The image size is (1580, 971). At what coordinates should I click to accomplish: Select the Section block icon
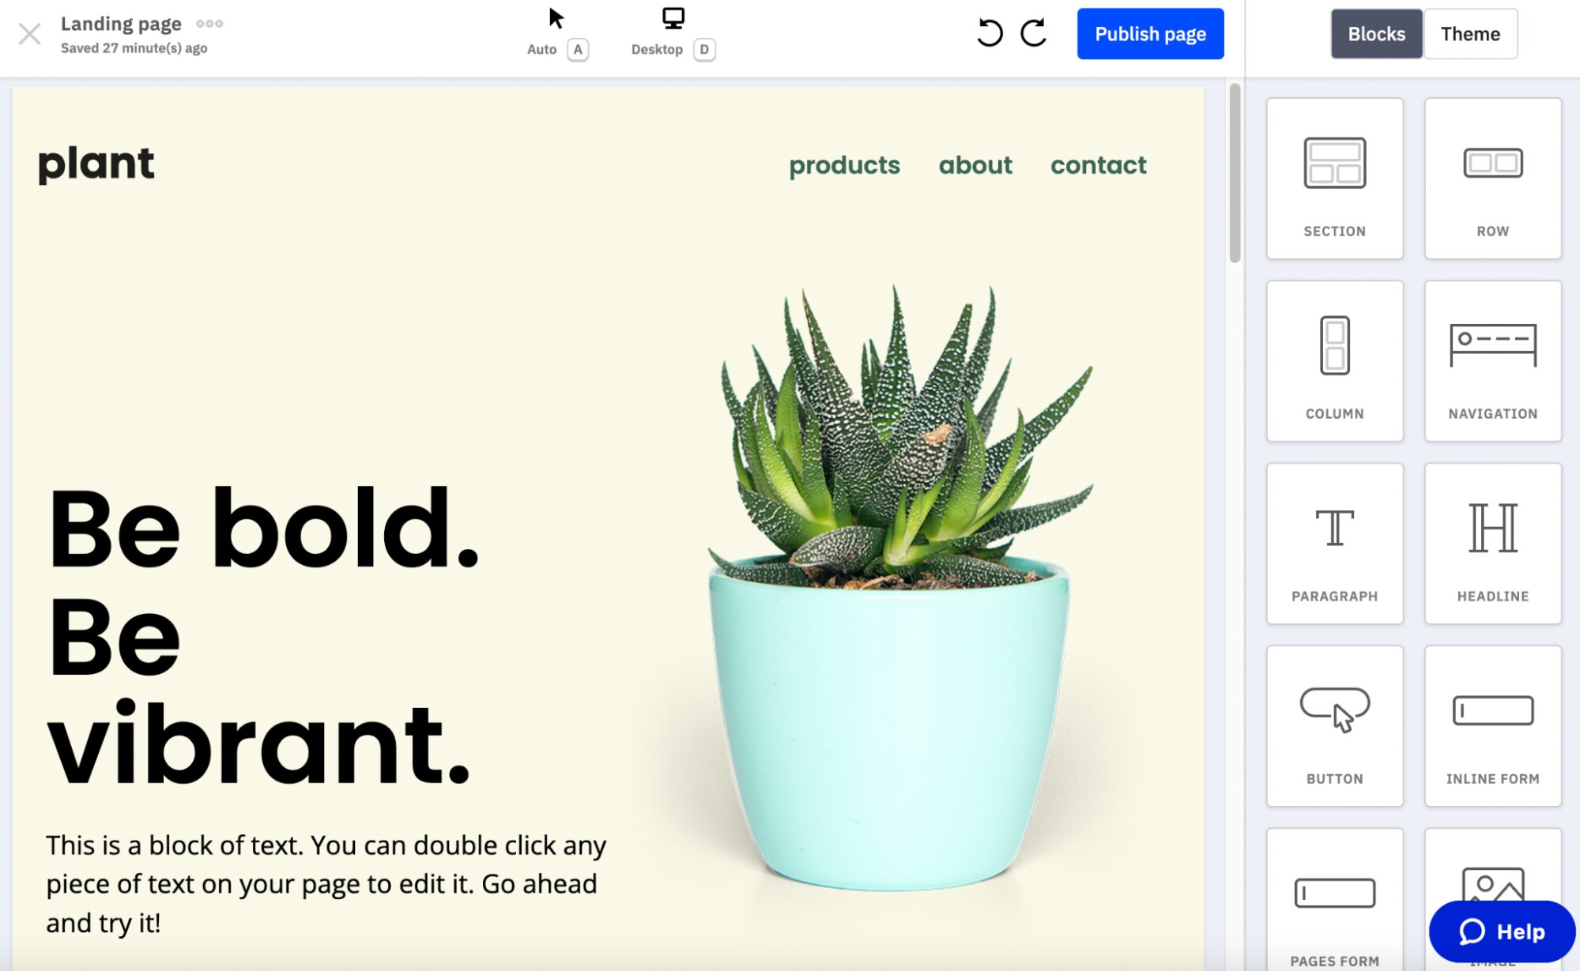click(1334, 178)
